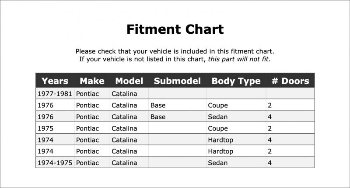The image size is (350, 188).
Task: Click the italic 'this part will not fit' text
Action: (x=238, y=59)
